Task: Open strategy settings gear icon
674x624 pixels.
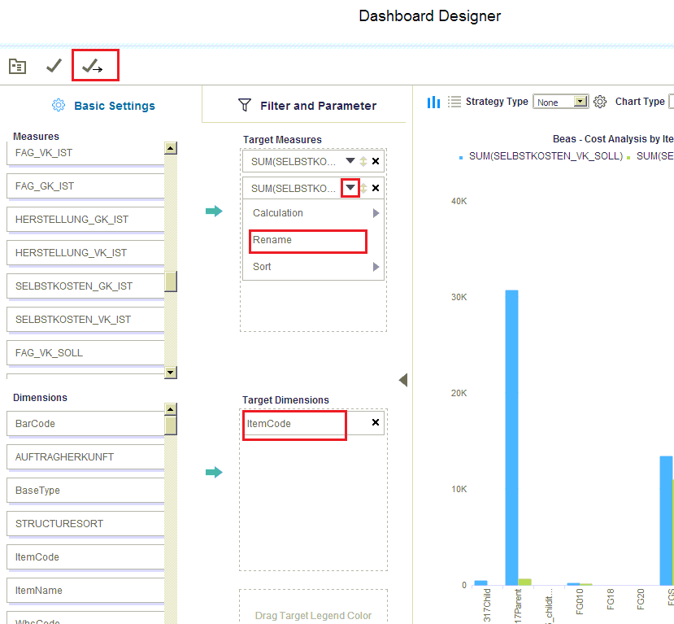Action: point(600,102)
